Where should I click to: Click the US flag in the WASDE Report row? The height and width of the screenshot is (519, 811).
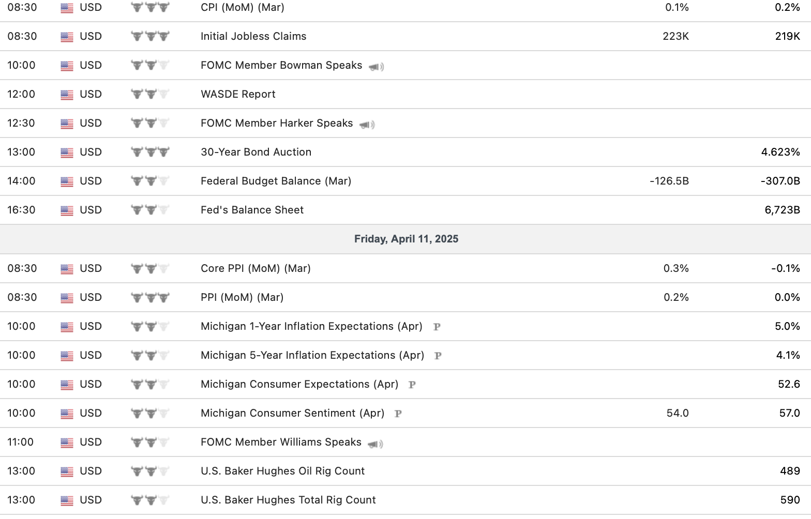pos(67,95)
